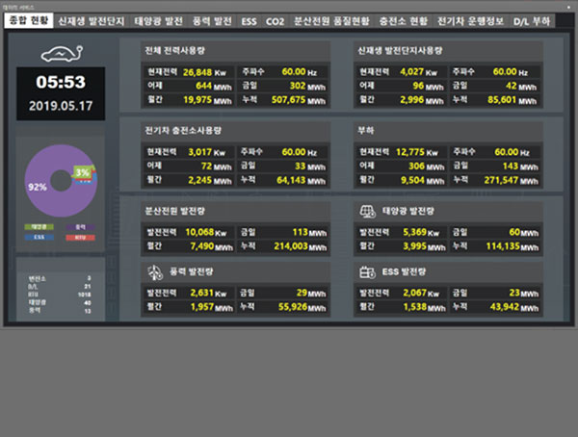The image size is (578, 437).
Task: Click the battery icon beside ESS 발전량
Action: point(366,272)
